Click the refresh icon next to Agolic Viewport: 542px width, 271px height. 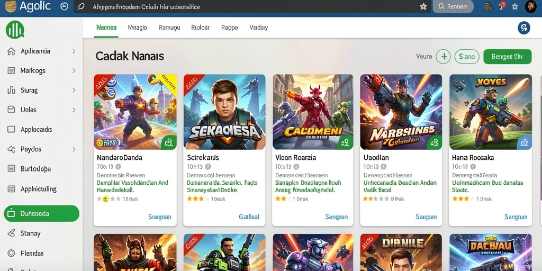[64, 6]
